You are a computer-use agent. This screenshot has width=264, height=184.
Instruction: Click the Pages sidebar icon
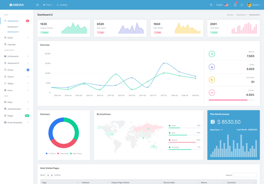5,116
